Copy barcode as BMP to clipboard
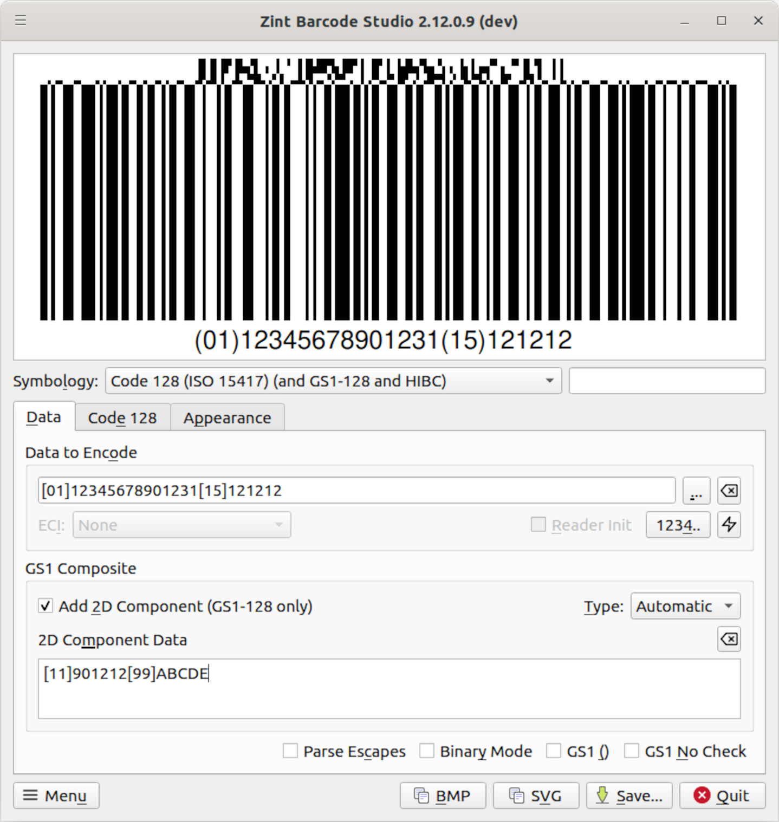 pos(443,795)
